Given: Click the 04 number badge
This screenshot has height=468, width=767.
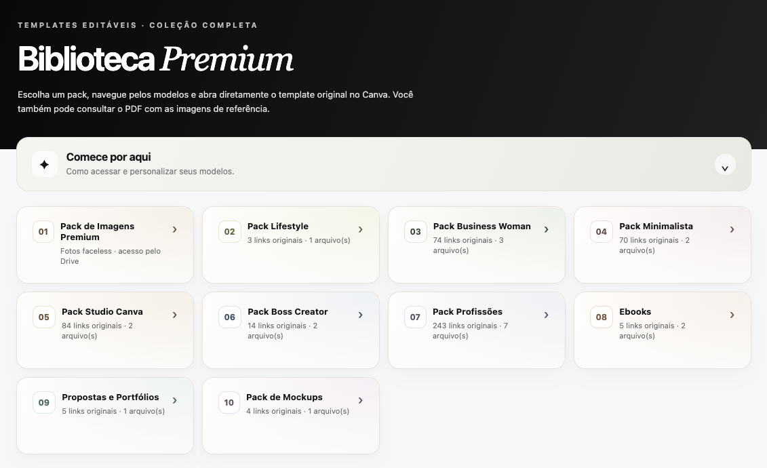Looking at the screenshot, I should 601,231.
